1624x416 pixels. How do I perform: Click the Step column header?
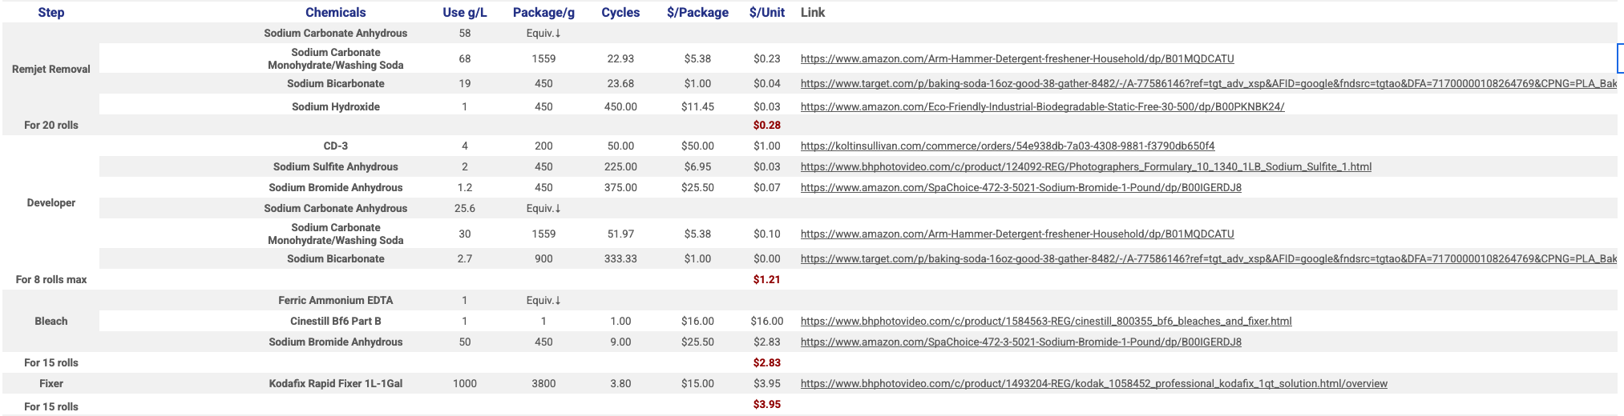50,12
